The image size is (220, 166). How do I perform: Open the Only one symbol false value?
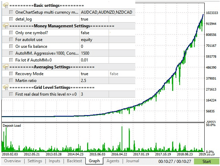(94, 33)
